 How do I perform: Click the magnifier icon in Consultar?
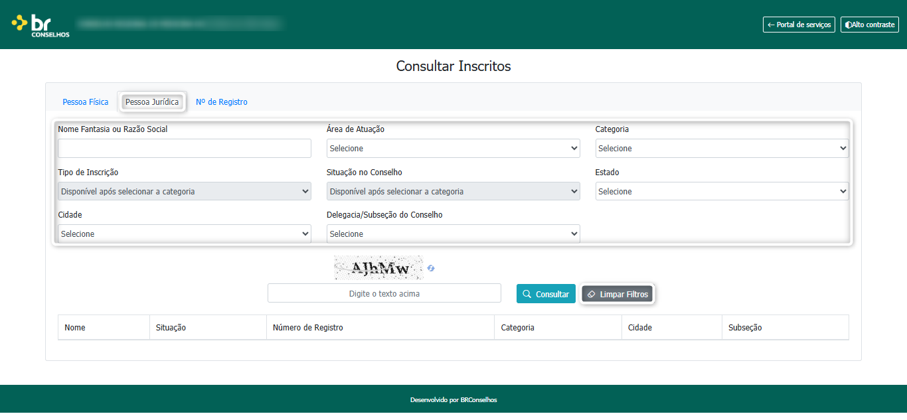click(x=527, y=294)
